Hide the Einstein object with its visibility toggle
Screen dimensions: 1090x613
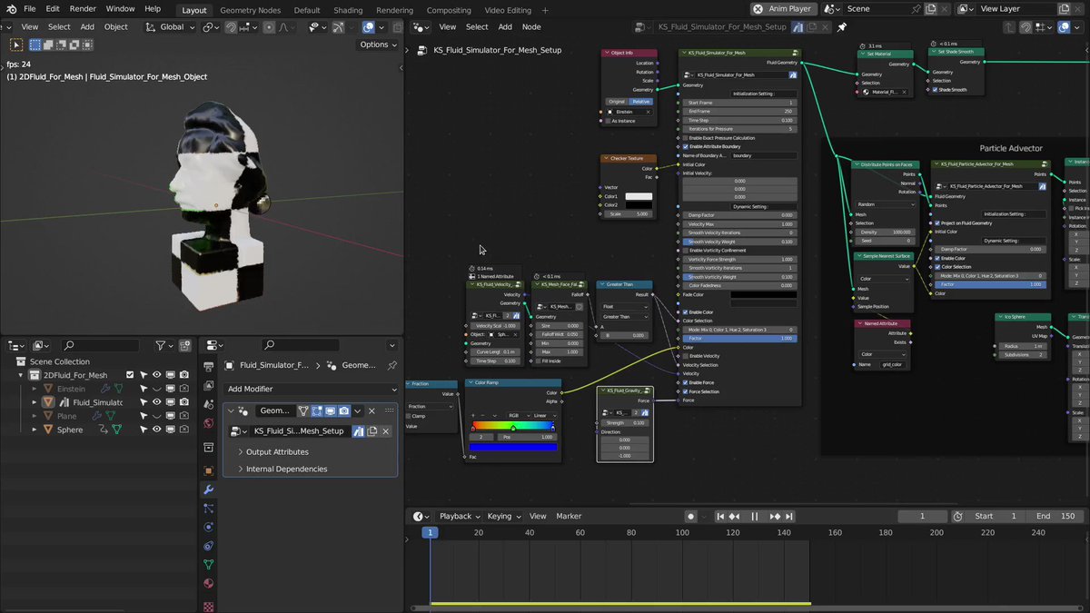pos(156,389)
